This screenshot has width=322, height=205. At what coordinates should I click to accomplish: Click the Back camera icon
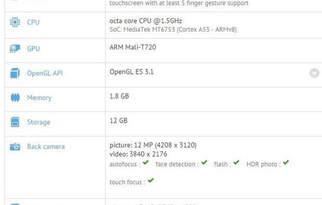(15, 147)
